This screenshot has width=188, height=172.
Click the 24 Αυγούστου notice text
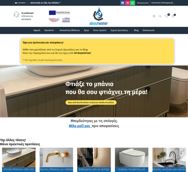point(82,53)
